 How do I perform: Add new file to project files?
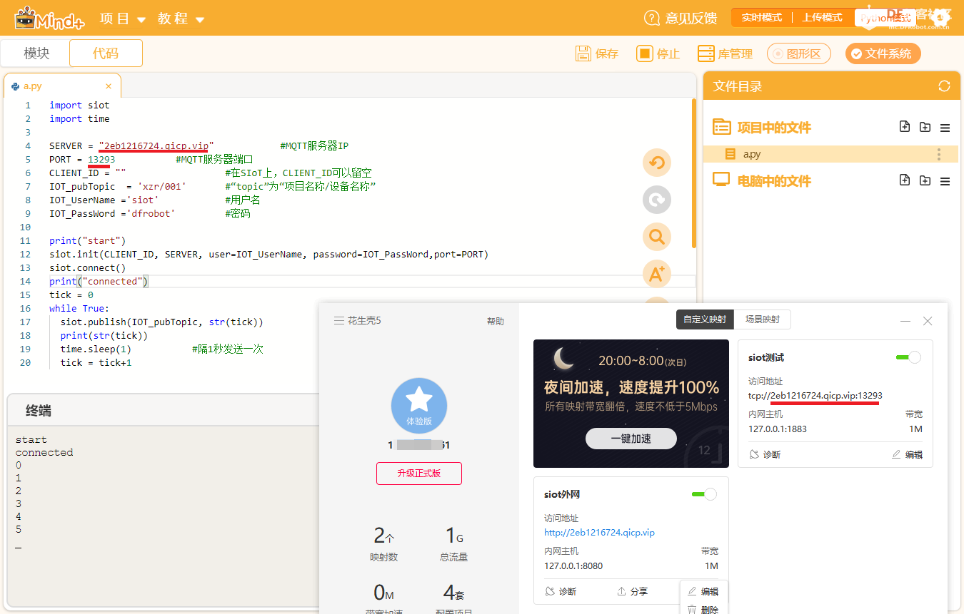(x=905, y=127)
